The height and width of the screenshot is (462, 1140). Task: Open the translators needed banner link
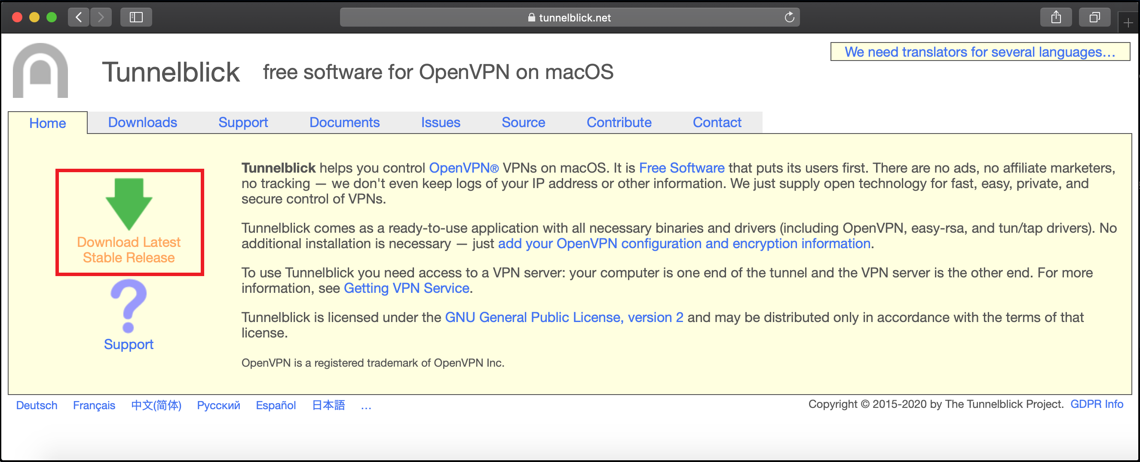pyautogui.click(x=980, y=52)
